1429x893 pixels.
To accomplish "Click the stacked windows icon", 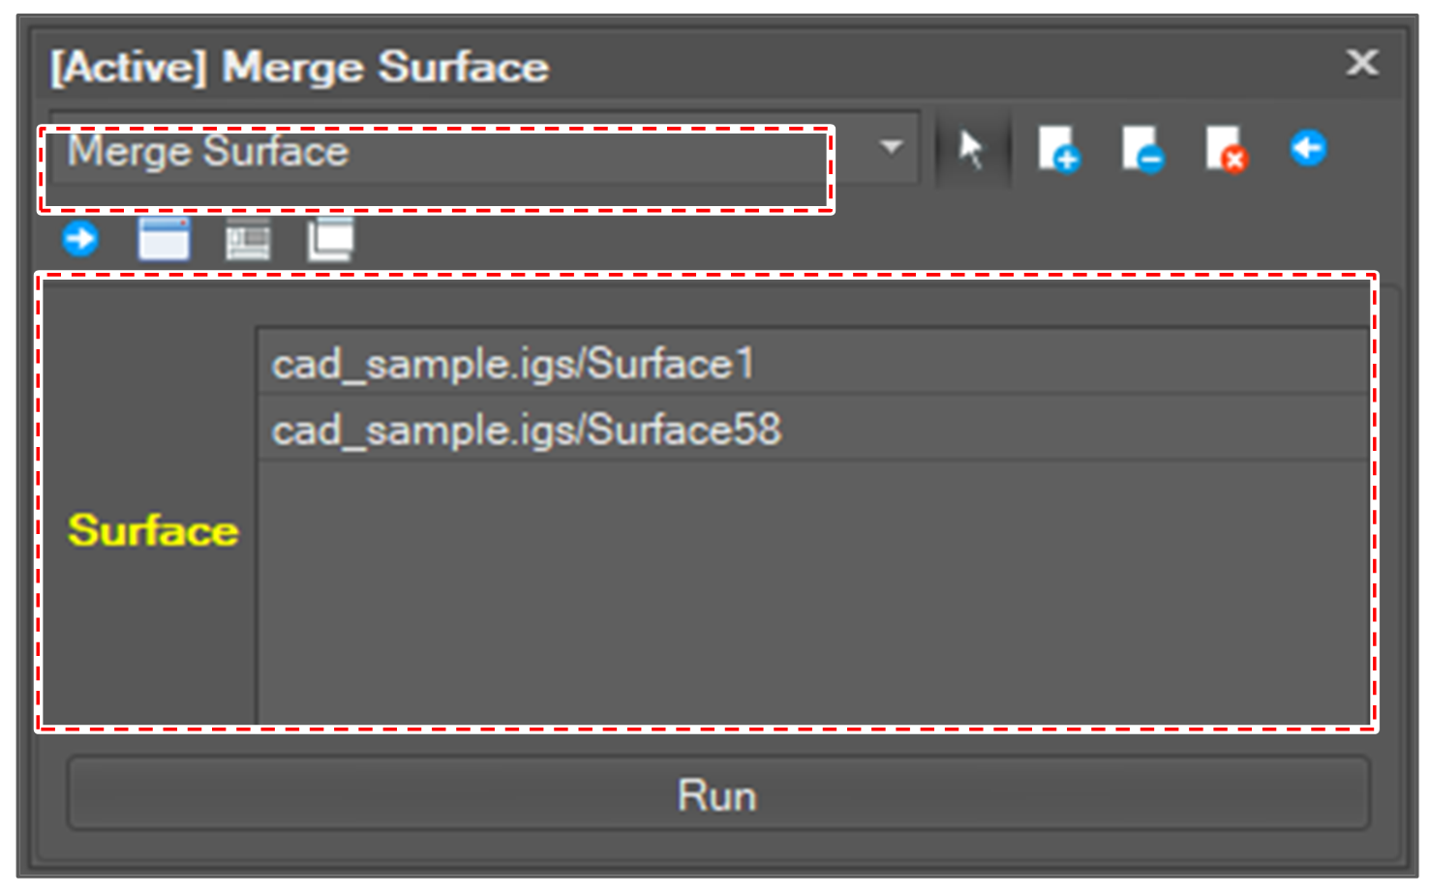I will [x=330, y=239].
